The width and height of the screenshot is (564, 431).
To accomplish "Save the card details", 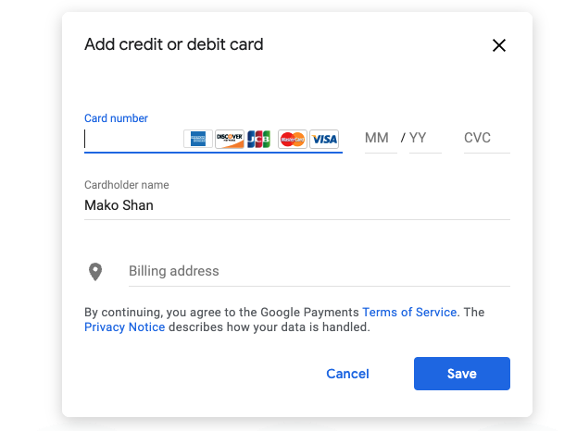I will tap(462, 374).
